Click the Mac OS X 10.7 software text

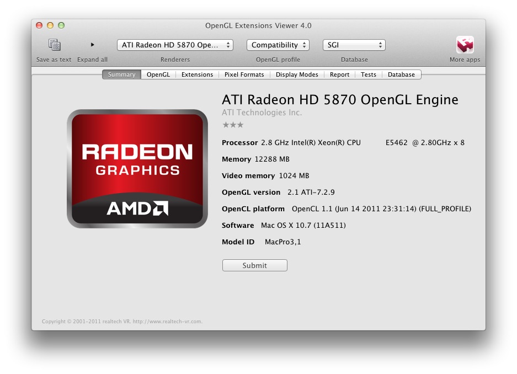pos(303,226)
